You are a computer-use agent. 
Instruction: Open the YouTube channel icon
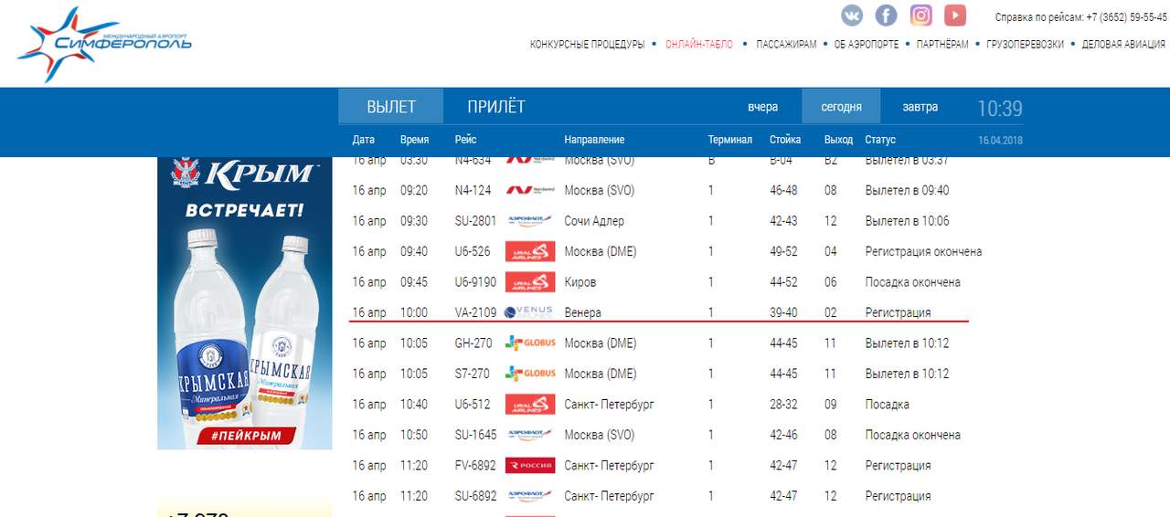point(955,16)
